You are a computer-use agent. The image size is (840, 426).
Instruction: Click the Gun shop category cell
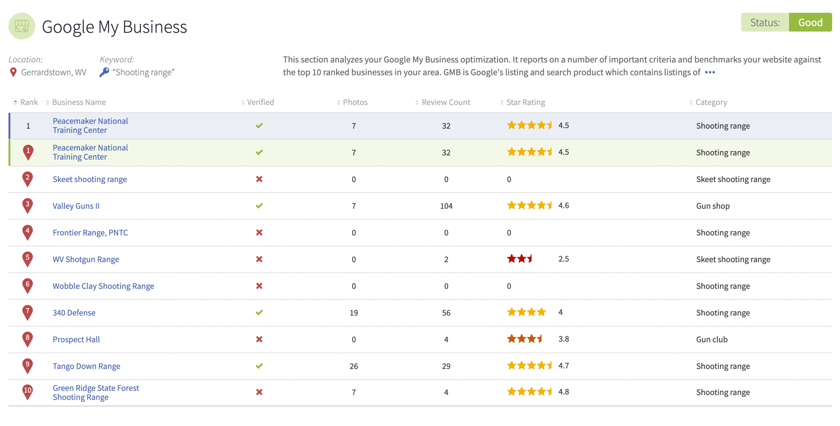tap(713, 206)
